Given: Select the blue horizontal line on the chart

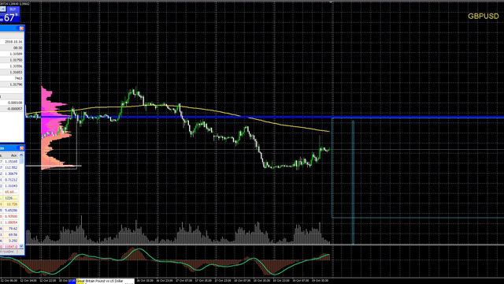Looking at the screenshot, I should pos(289,117).
